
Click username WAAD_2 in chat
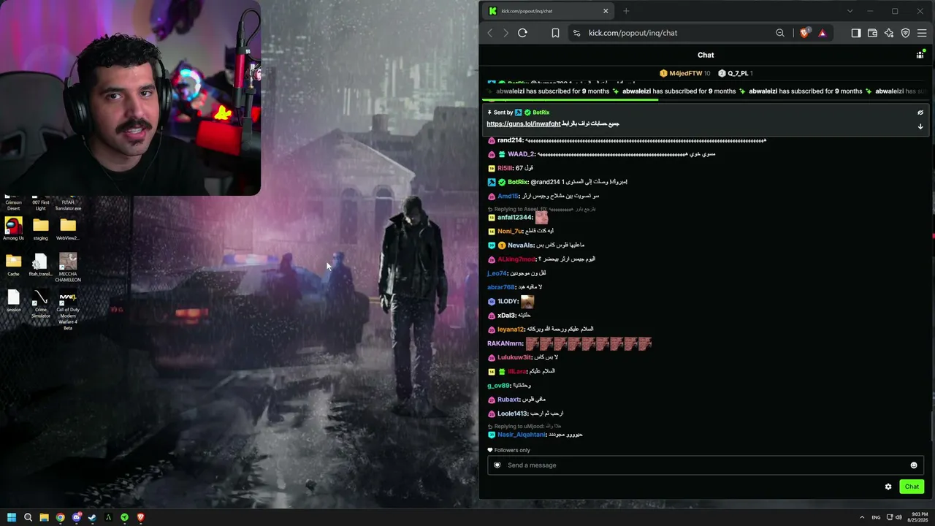pos(522,154)
